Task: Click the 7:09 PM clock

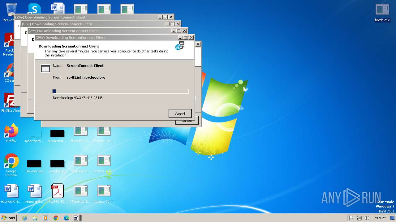Action: (380, 218)
